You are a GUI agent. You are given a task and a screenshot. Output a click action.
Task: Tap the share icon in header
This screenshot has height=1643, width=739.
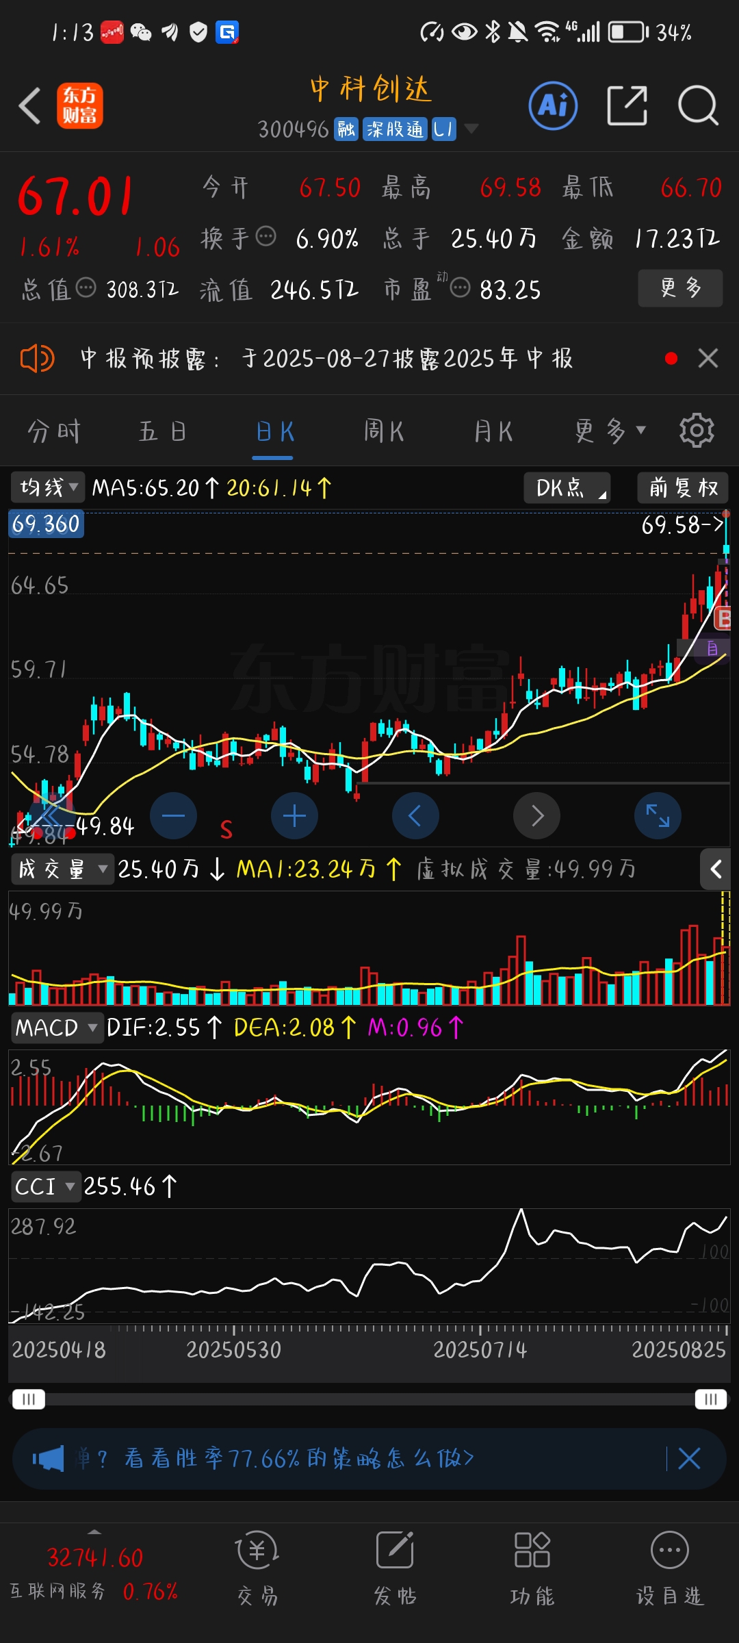(627, 106)
